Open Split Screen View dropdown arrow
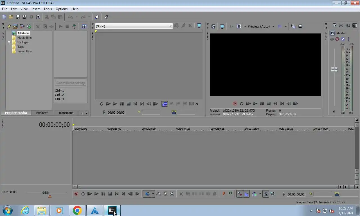The image size is (360, 216). point(245,26)
